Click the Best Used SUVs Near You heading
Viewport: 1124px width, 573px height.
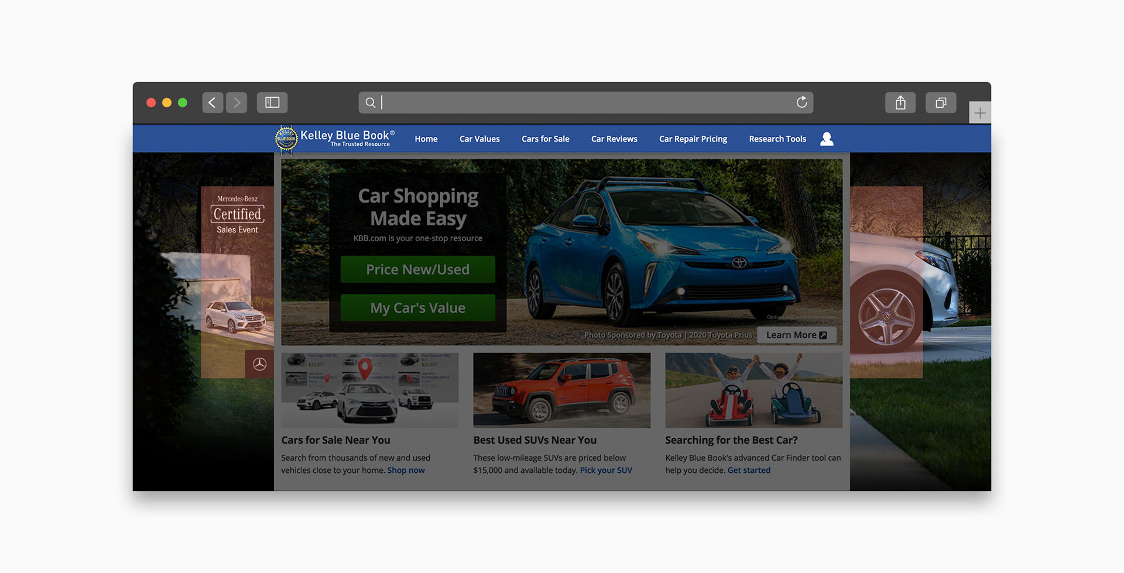click(535, 440)
